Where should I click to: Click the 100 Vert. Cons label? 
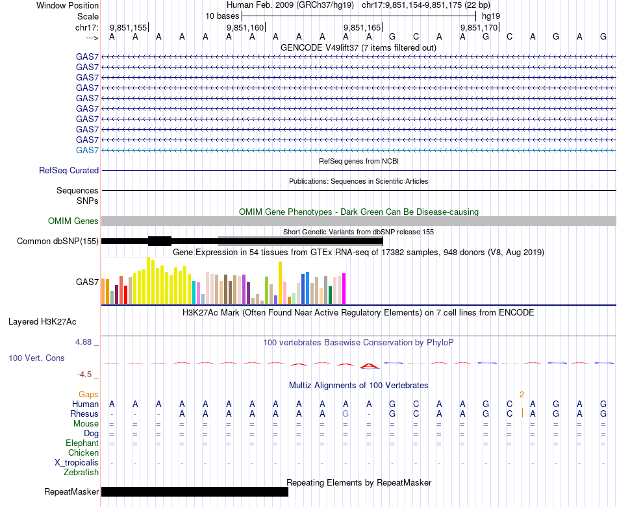coord(36,358)
